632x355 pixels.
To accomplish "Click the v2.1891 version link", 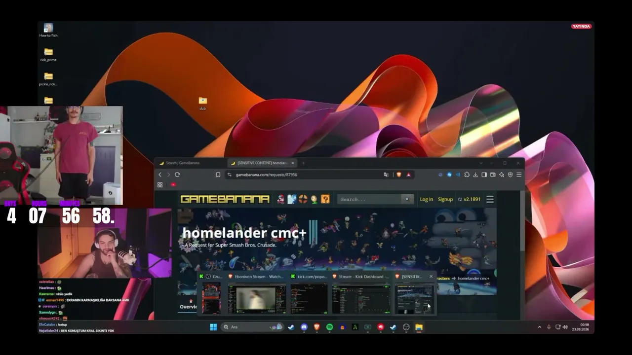I will pos(469,199).
